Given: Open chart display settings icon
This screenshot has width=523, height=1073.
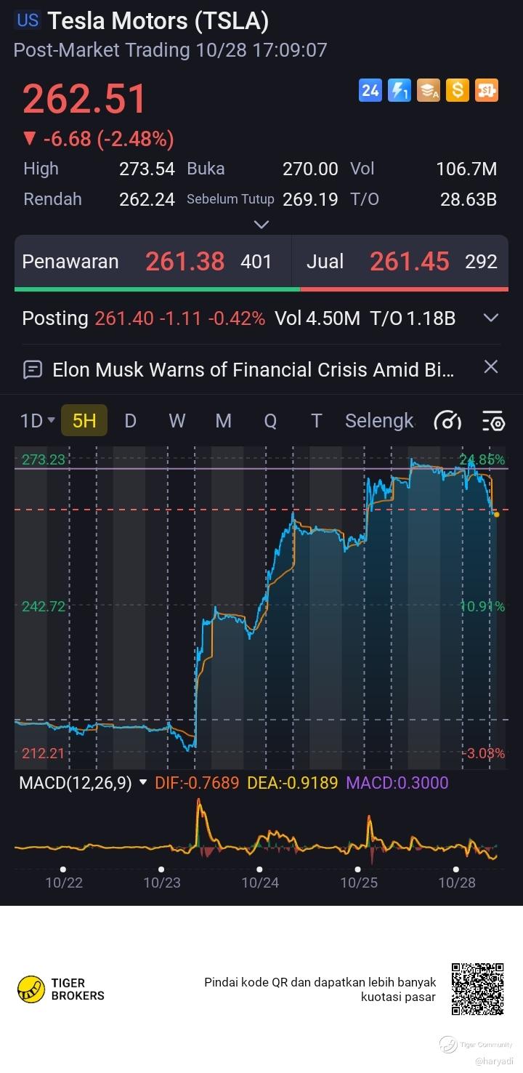Looking at the screenshot, I should point(493,421).
